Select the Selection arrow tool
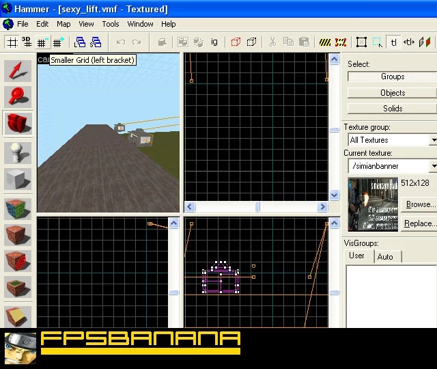Viewport: 437px width, 369px height. [x=18, y=71]
